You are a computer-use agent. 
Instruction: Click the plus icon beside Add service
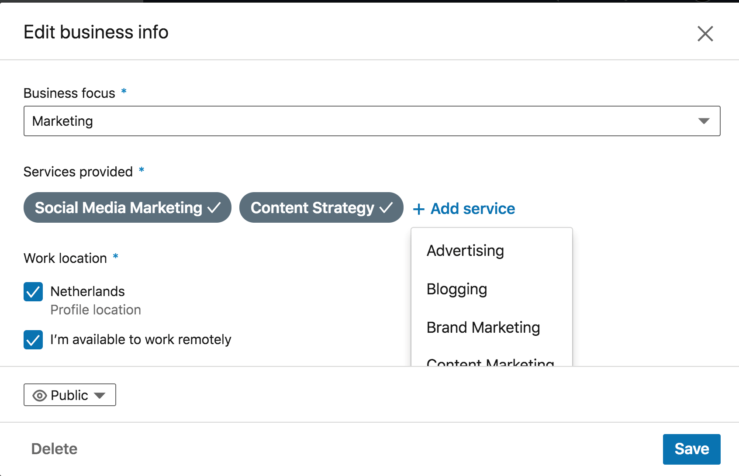pos(418,209)
